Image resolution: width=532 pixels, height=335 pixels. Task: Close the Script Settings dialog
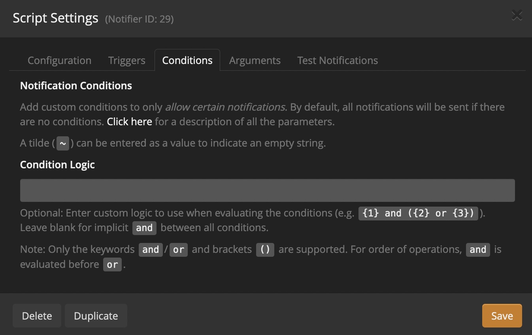(x=517, y=15)
